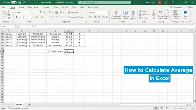Click the Cut scissors icon

(9, 12)
